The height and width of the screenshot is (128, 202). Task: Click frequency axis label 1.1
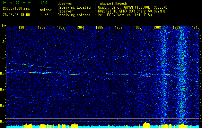(x=3, y=42)
